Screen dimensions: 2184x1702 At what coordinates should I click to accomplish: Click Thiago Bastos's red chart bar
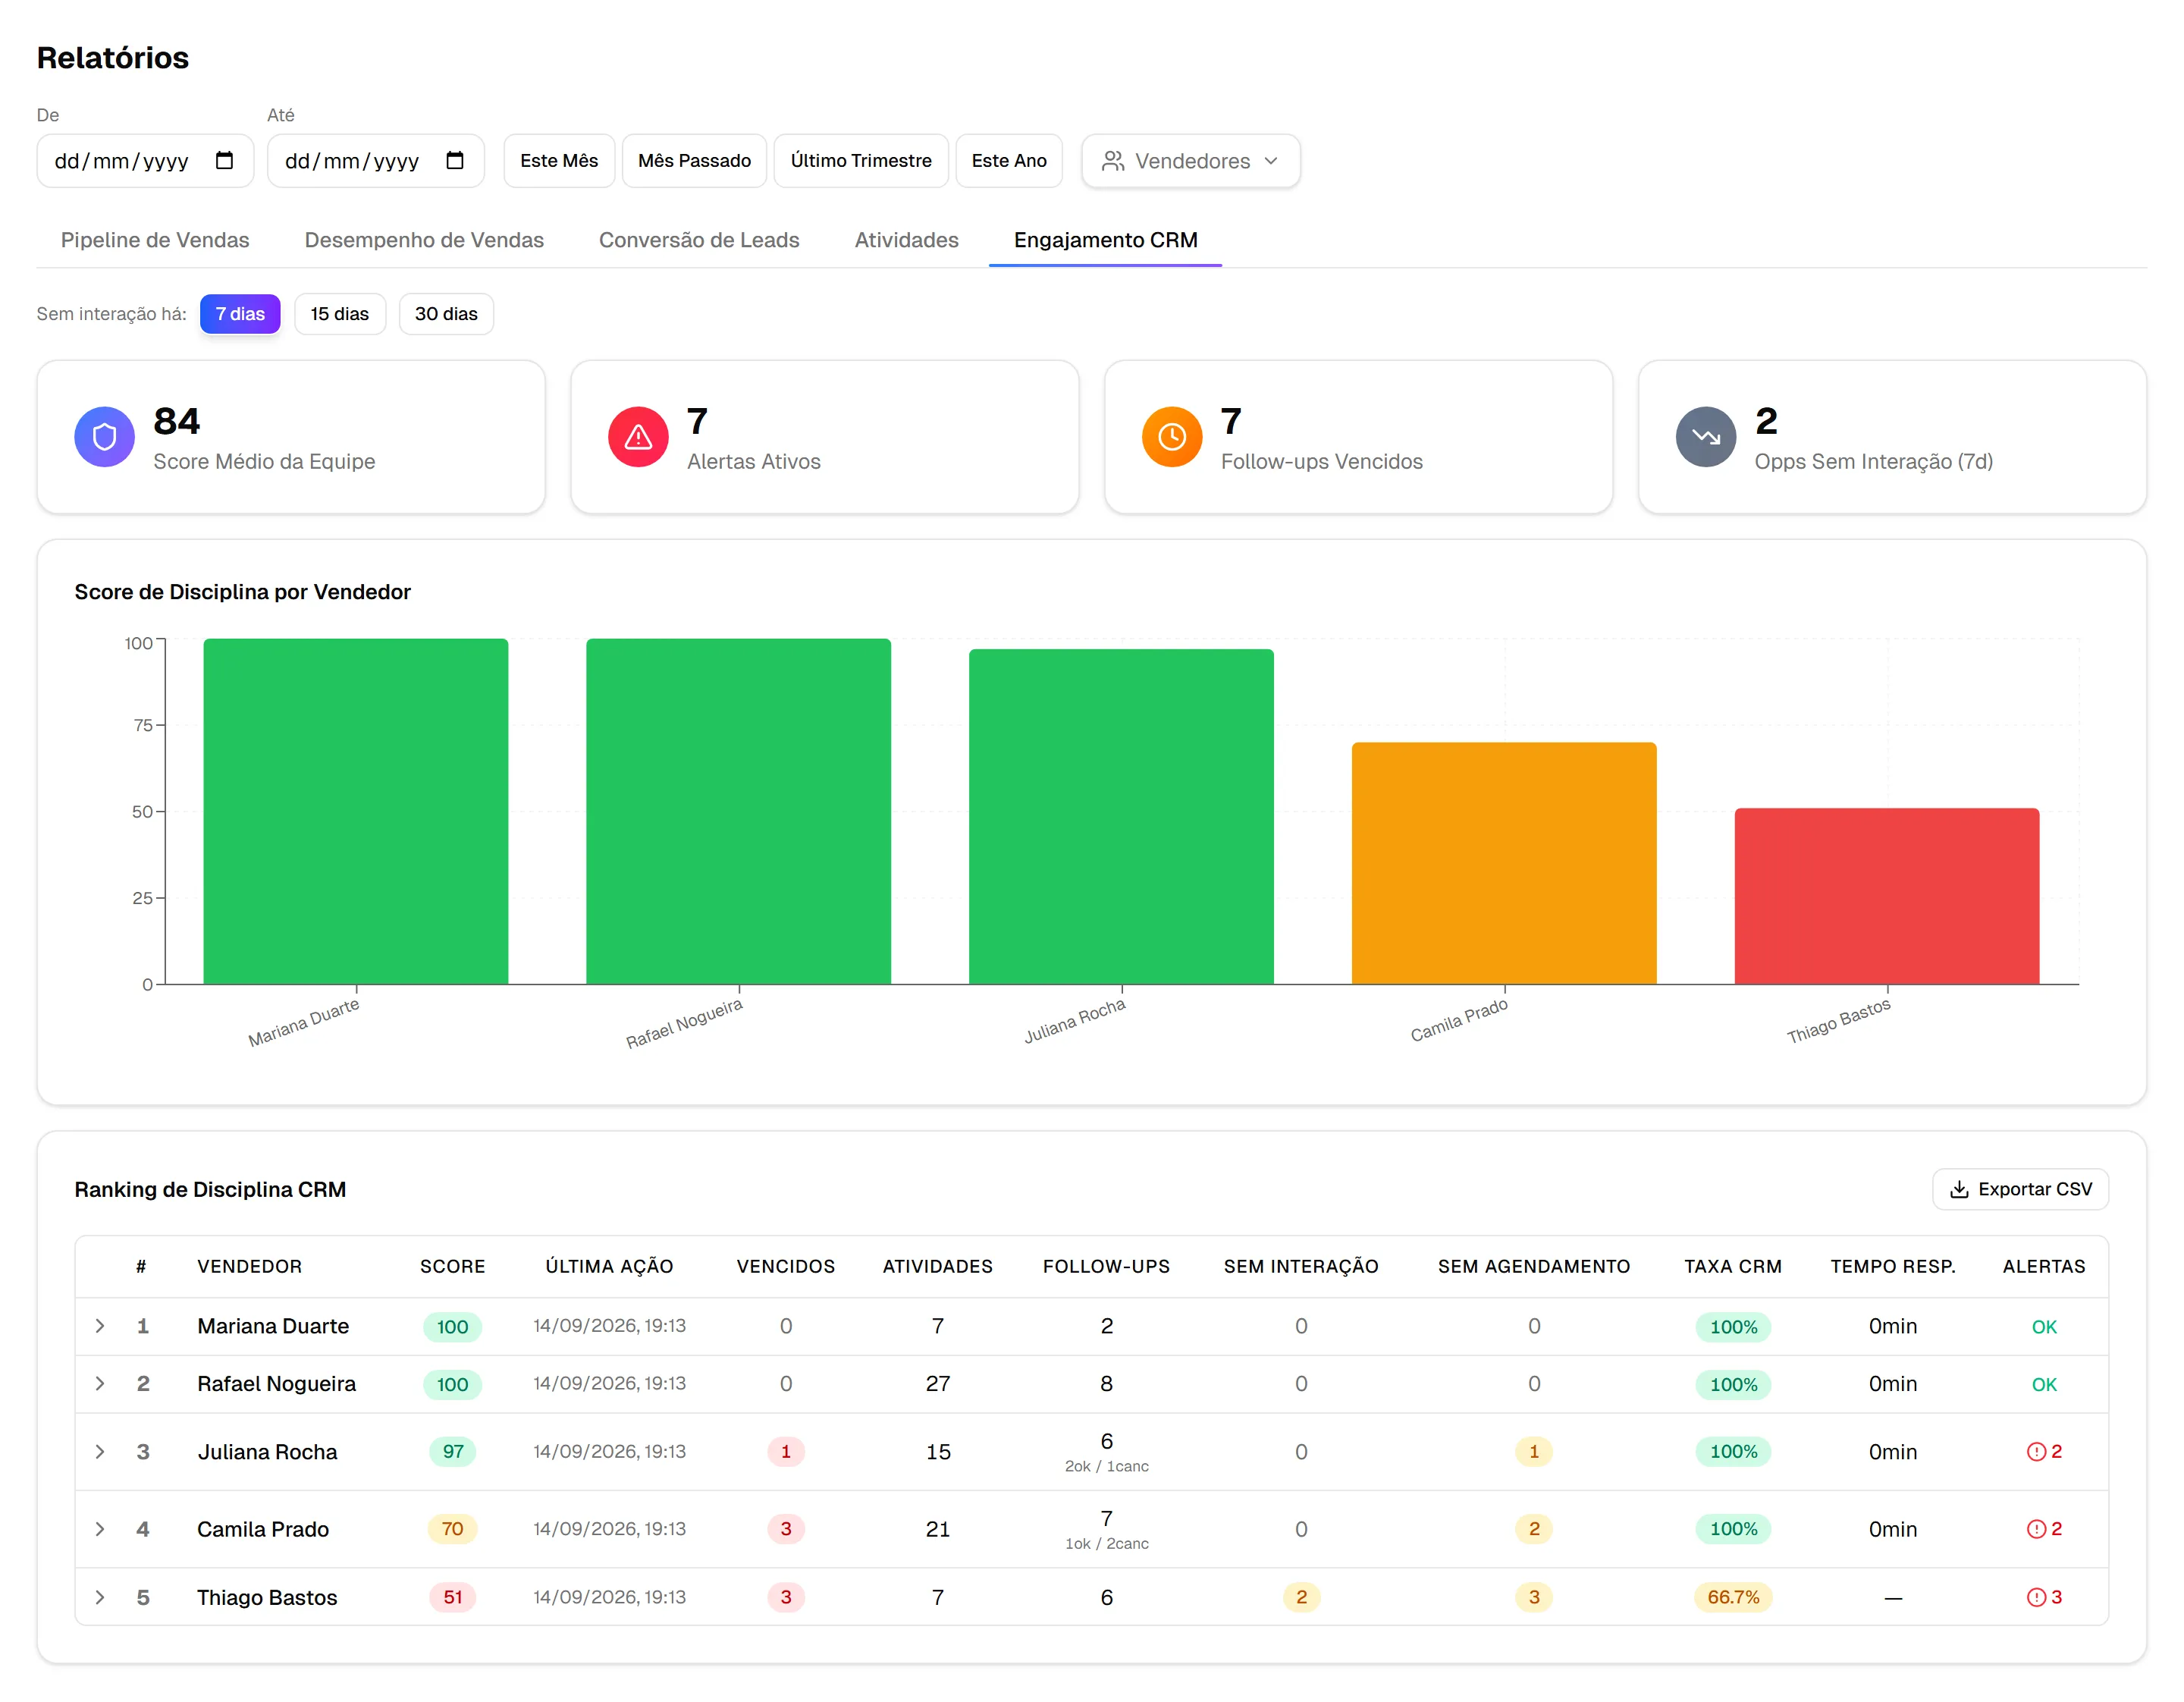coord(1887,897)
